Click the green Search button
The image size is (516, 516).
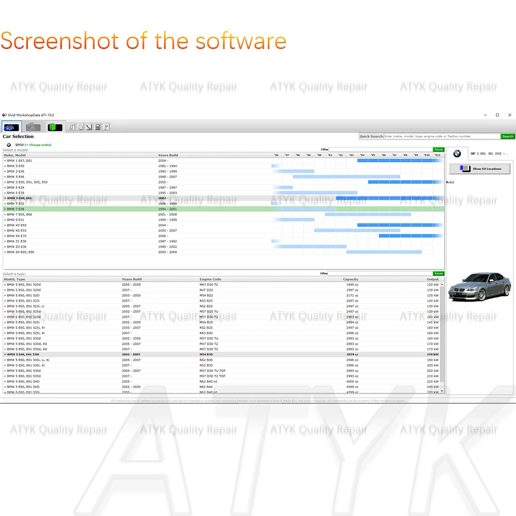[507, 136]
